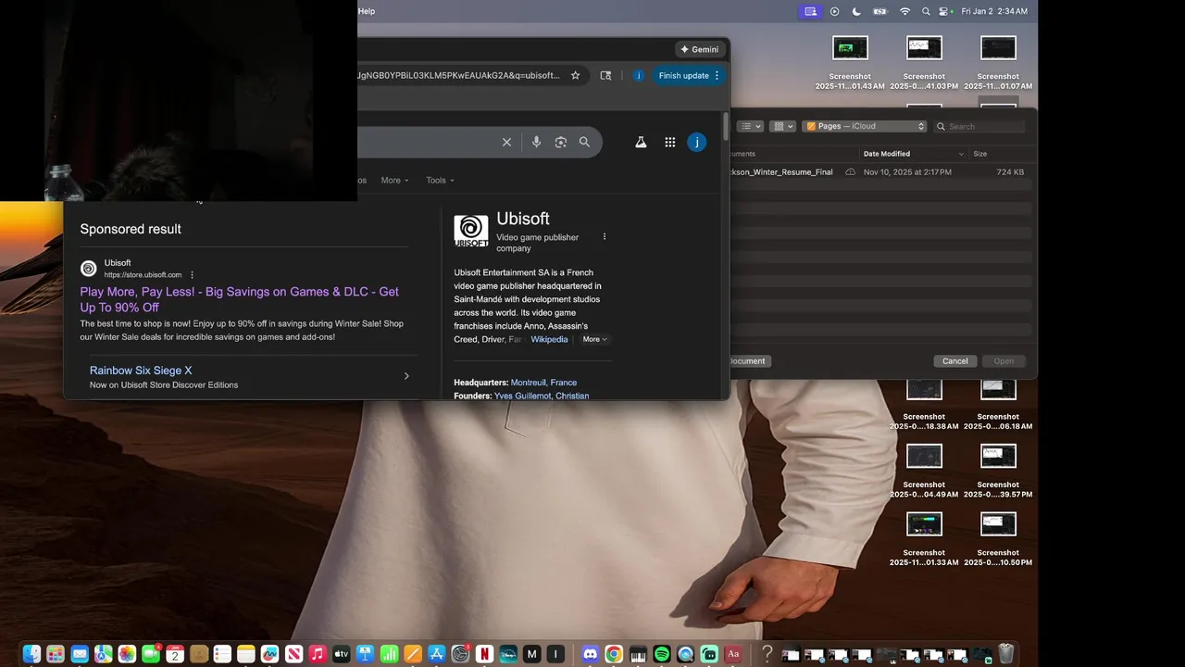Open Music app in the Dock
Image resolution: width=1185 pixels, height=667 pixels.
tap(318, 654)
